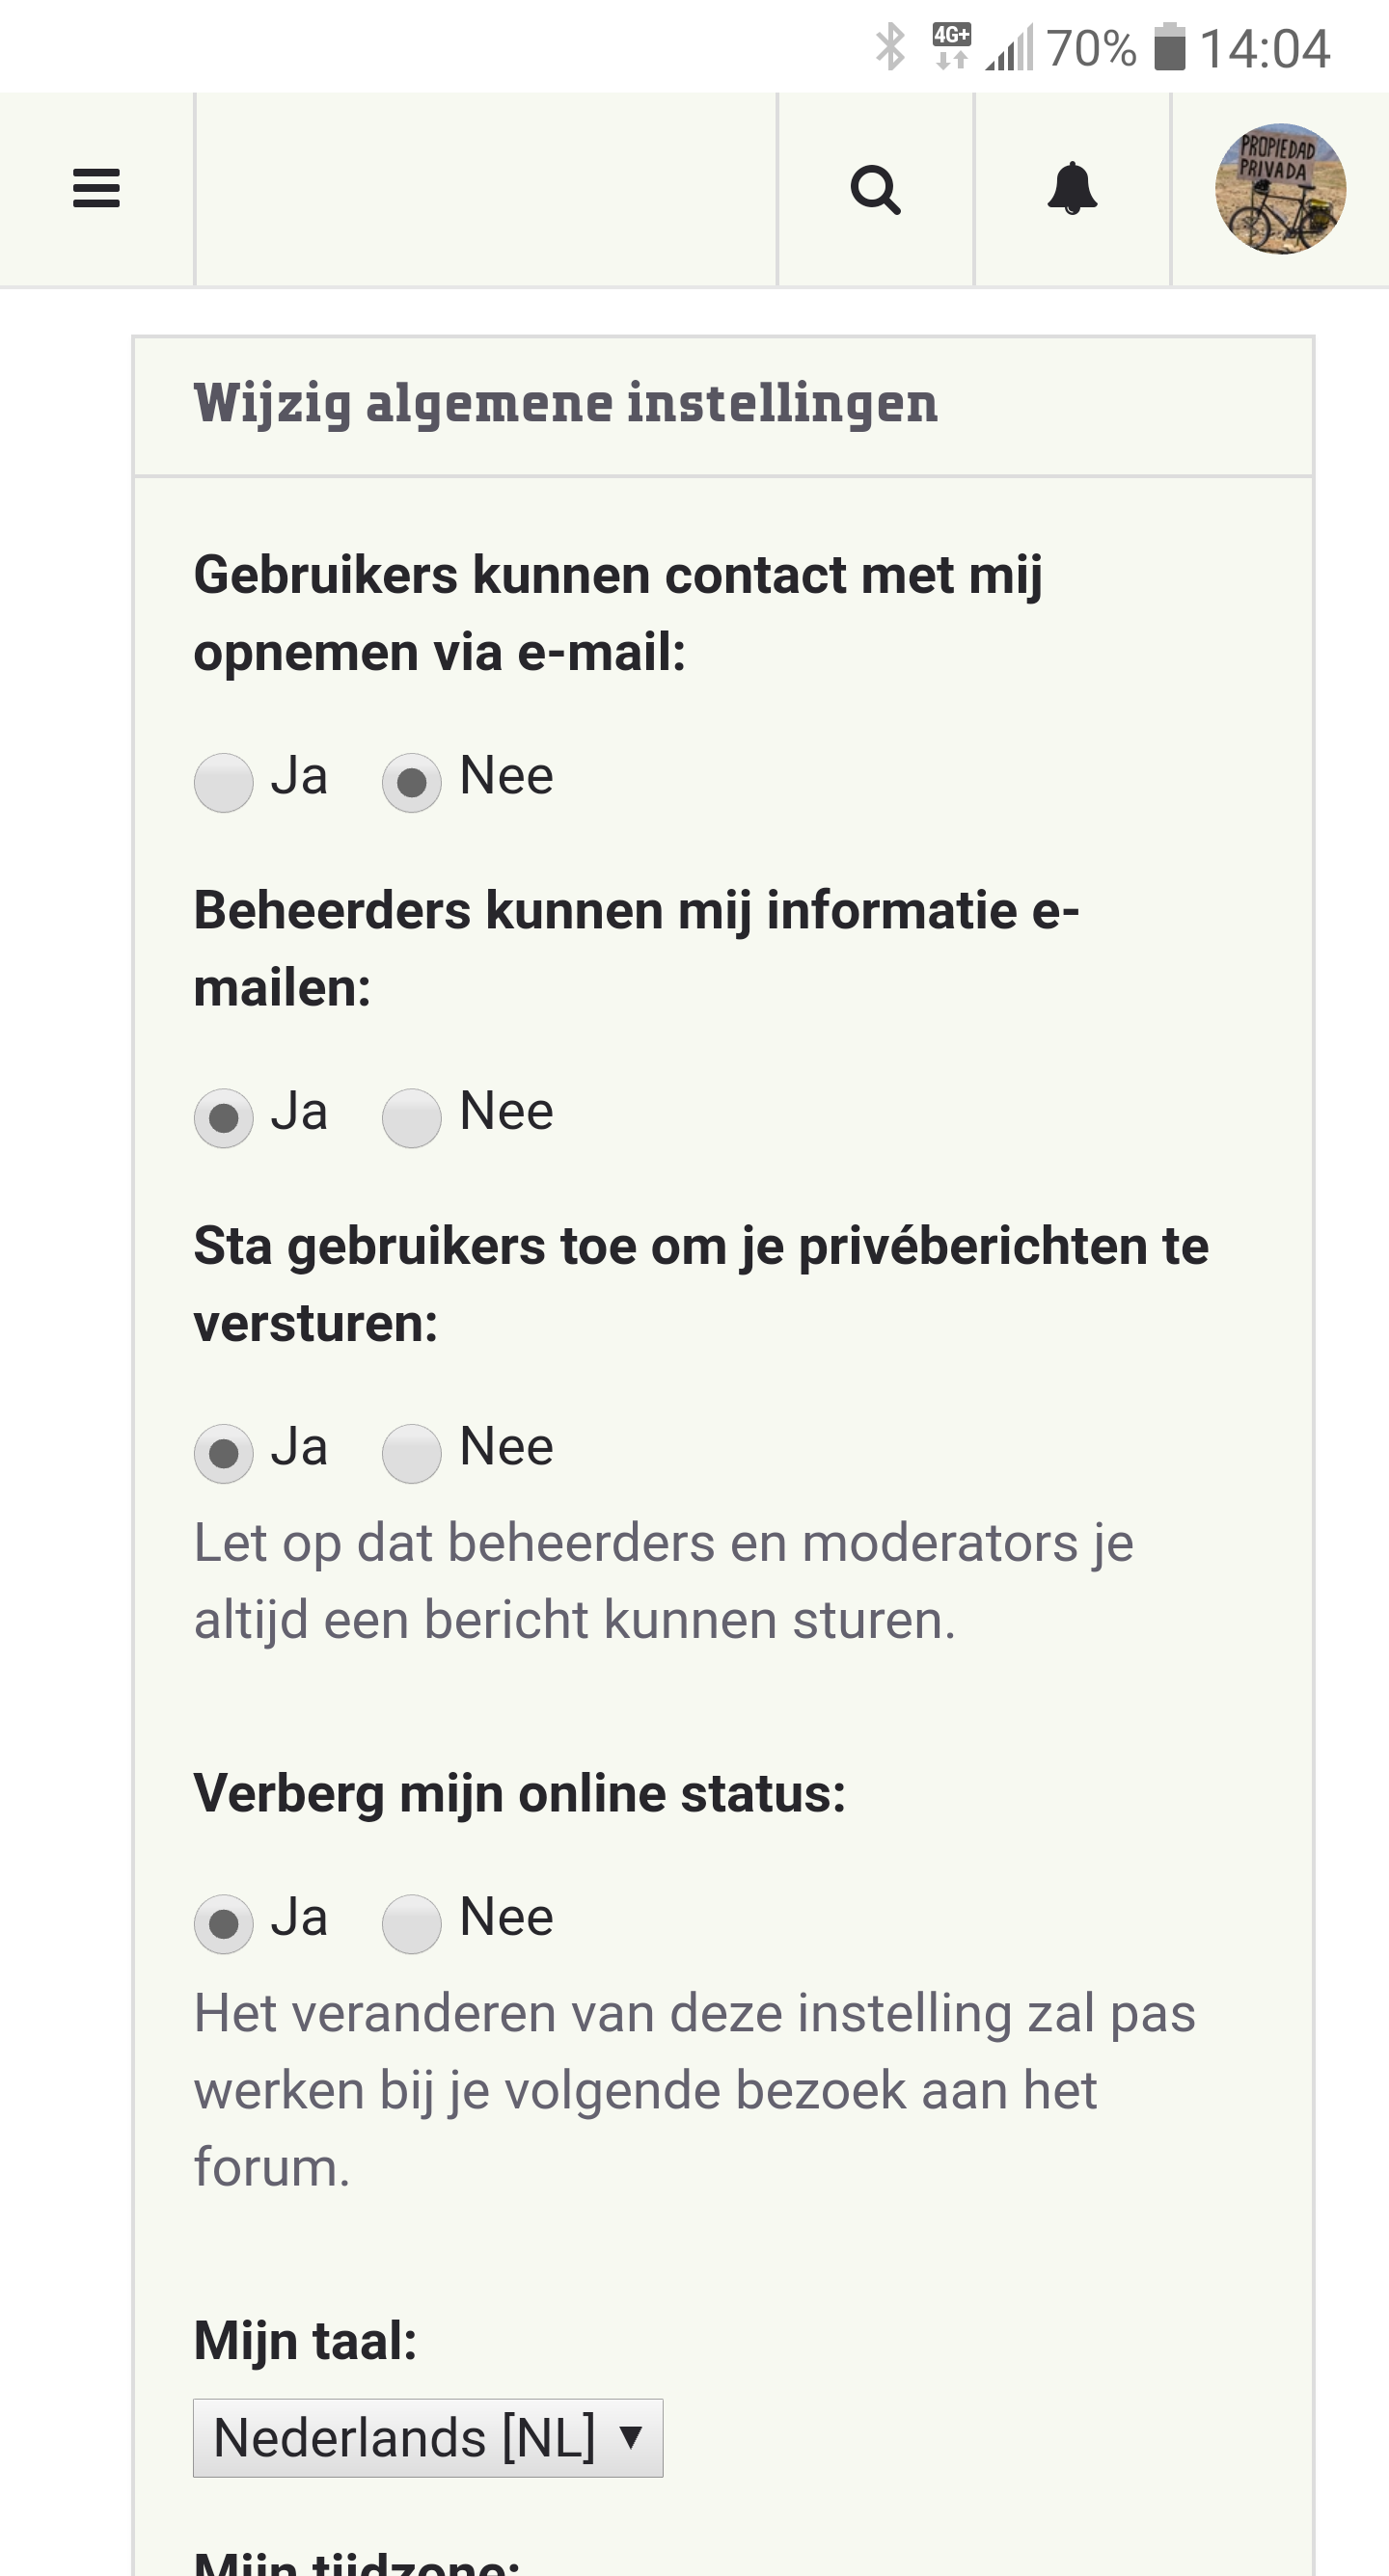Select Ja for users contacting via e-mail
Screen dimensions: 1389x2576
click(223, 782)
